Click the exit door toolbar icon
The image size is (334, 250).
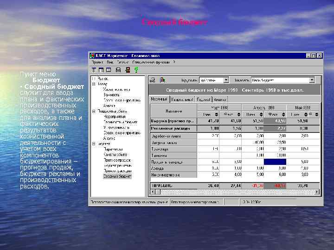pyautogui.click(x=127, y=70)
